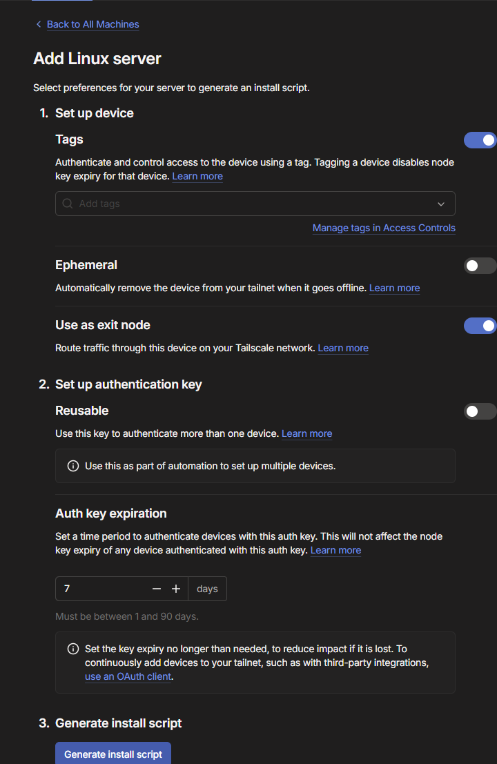Increase expiration days with plus button

pyautogui.click(x=176, y=589)
